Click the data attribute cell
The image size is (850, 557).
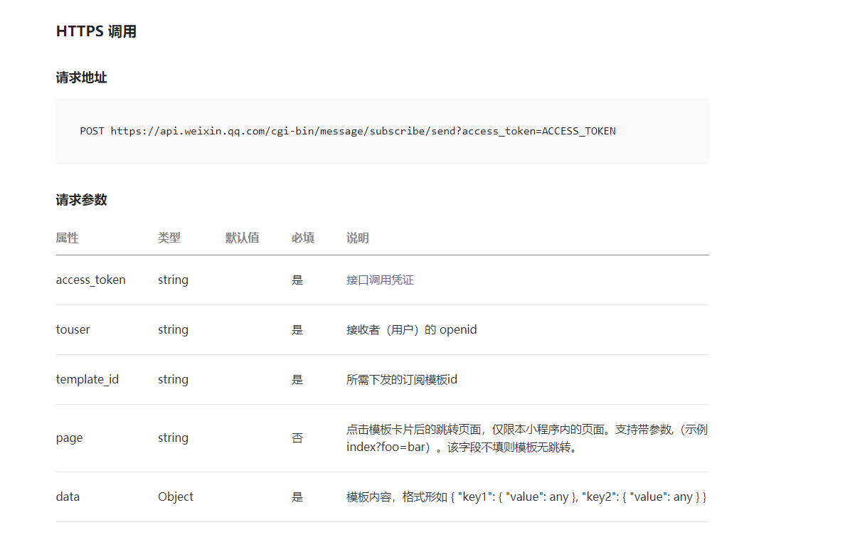click(68, 497)
